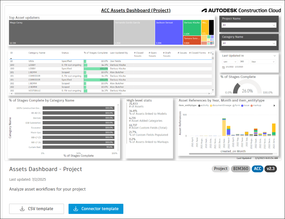Select the v2.3 version tag
The width and height of the screenshot is (285, 219).
pyautogui.click(x=271, y=169)
